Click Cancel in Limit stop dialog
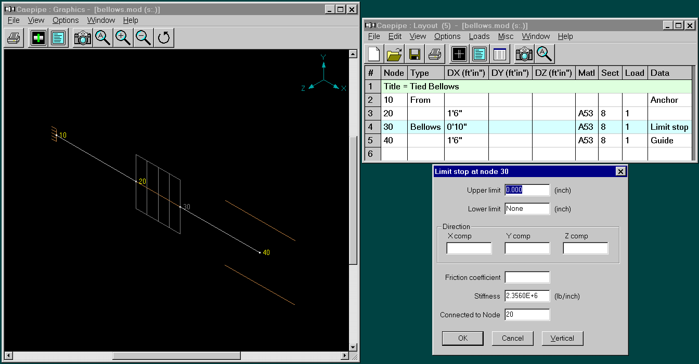 coord(513,338)
